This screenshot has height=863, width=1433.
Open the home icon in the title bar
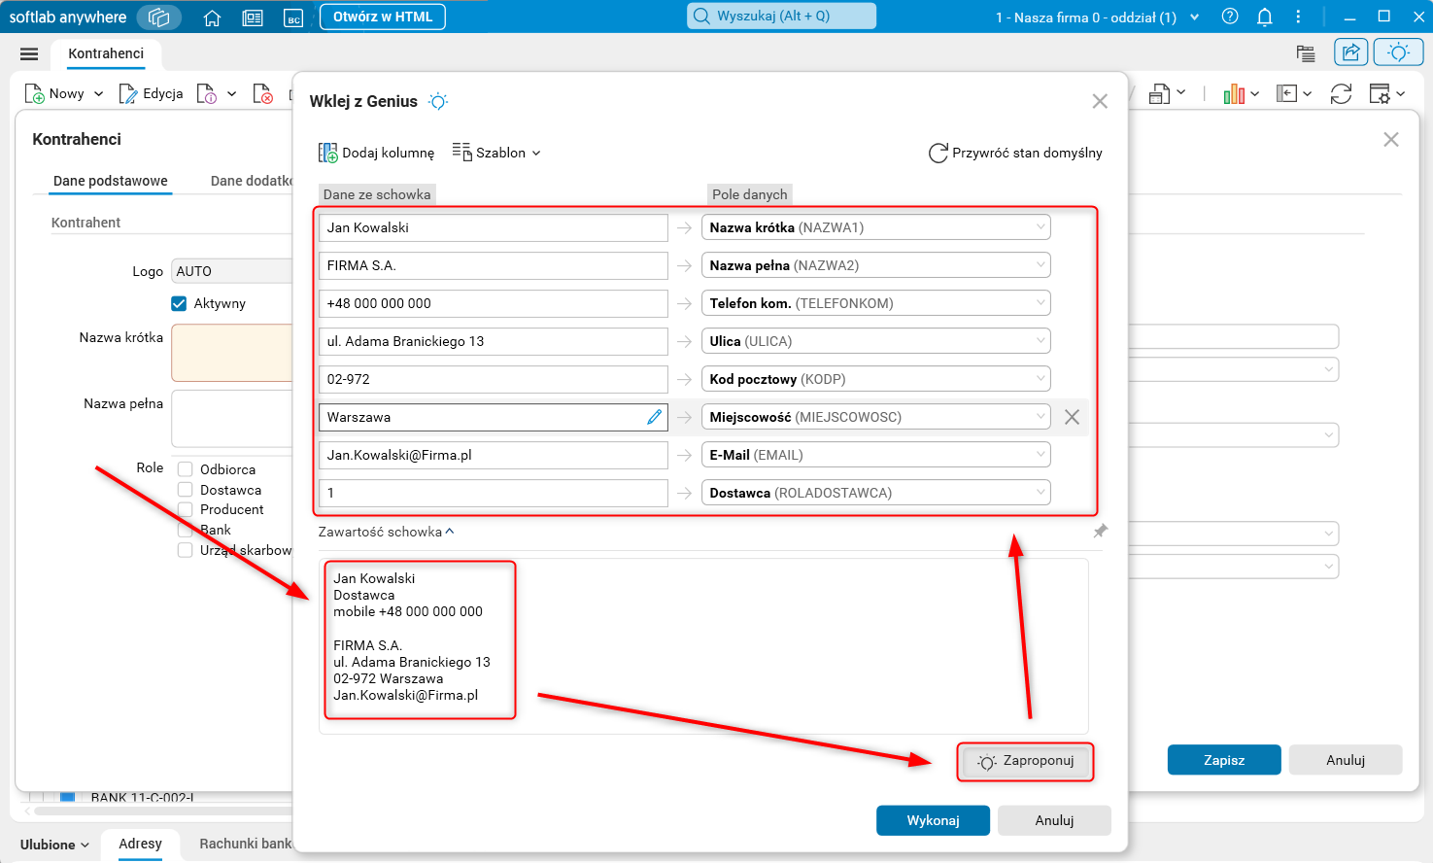[x=212, y=17]
